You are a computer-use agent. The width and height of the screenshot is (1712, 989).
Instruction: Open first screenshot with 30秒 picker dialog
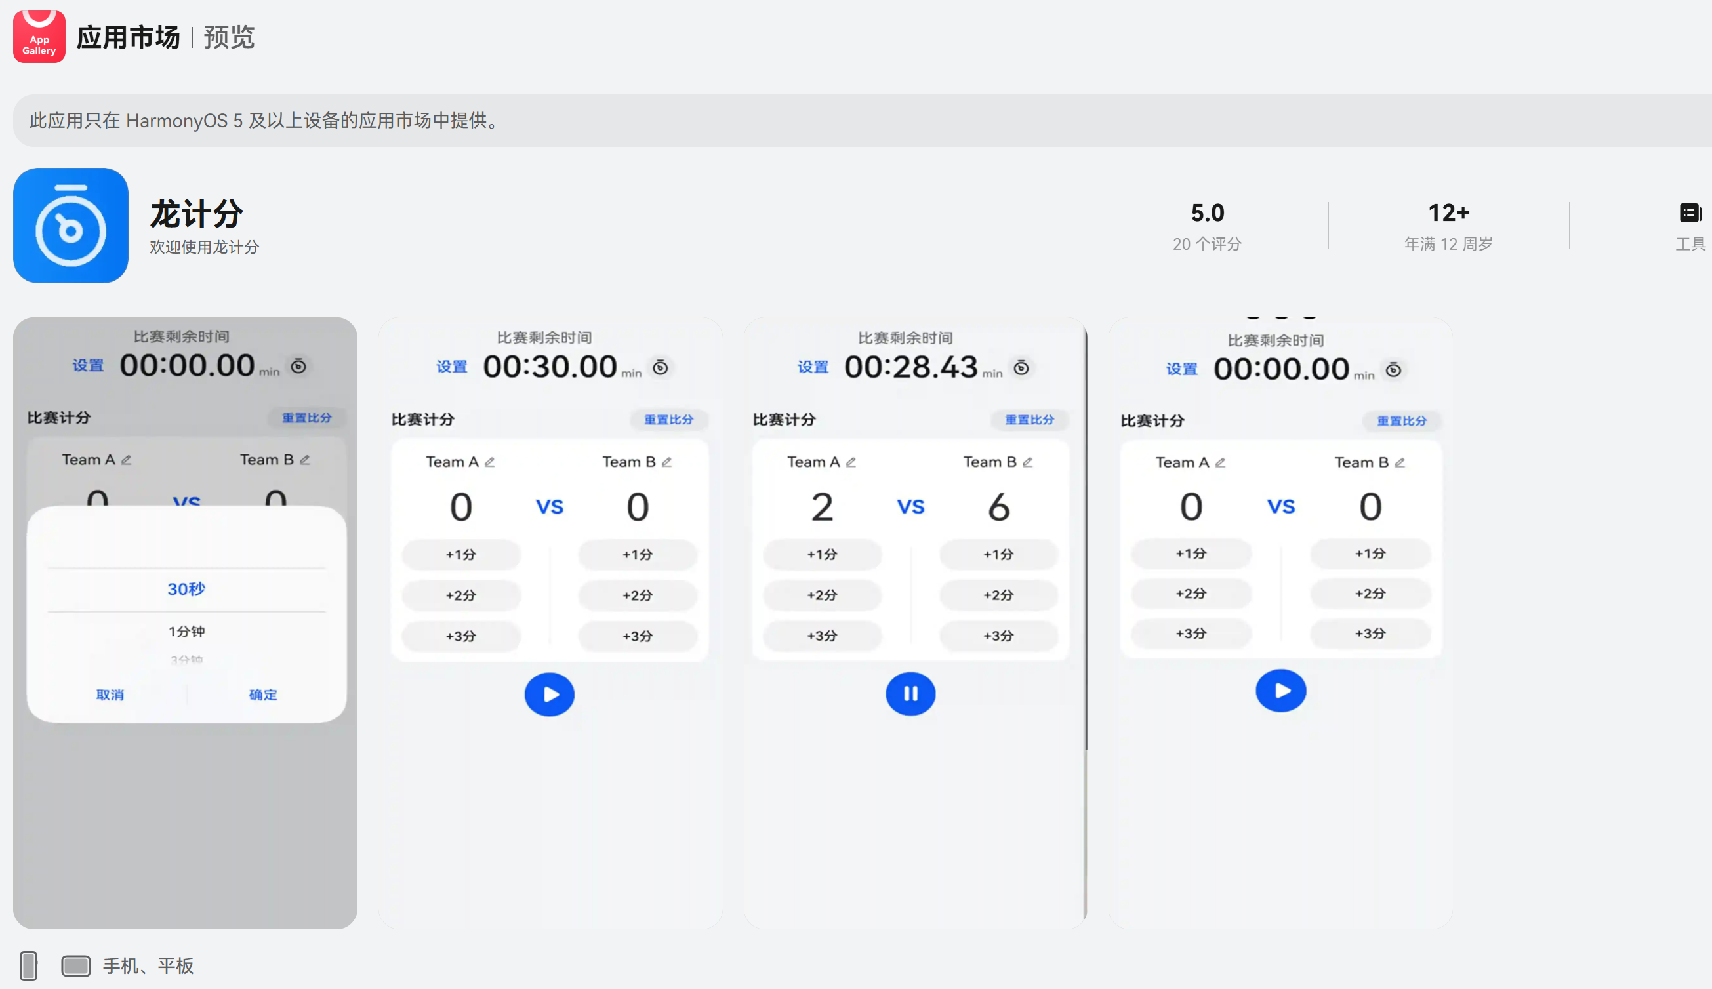click(185, 623)
